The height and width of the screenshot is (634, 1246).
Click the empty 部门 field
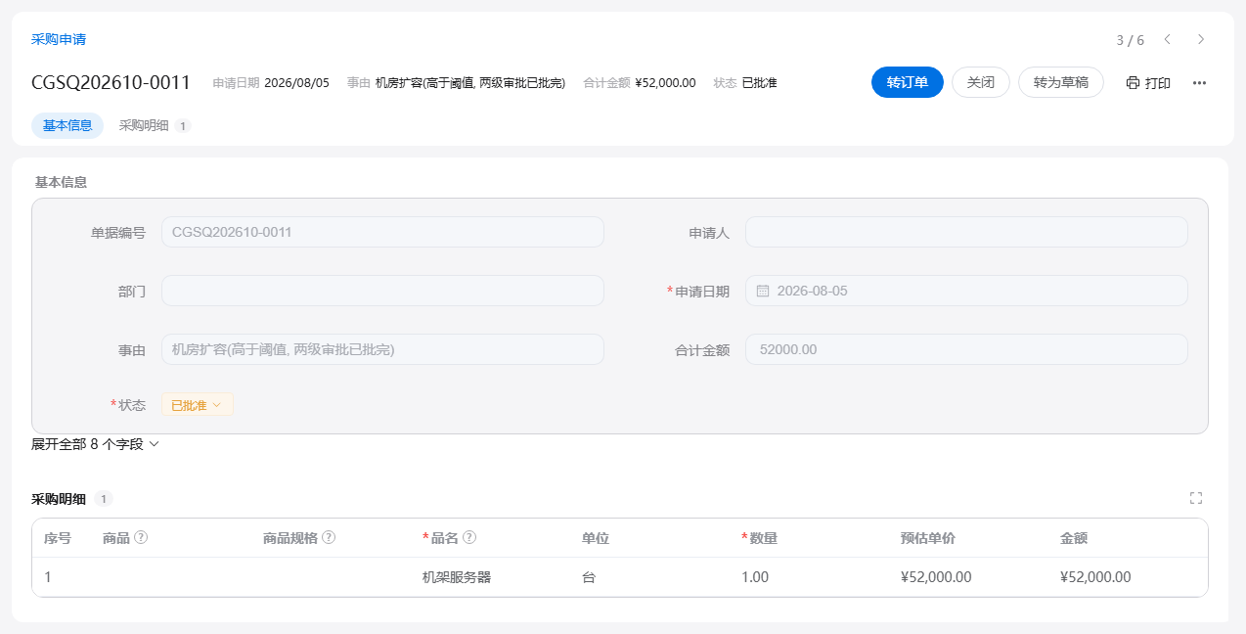click(382, 291)
